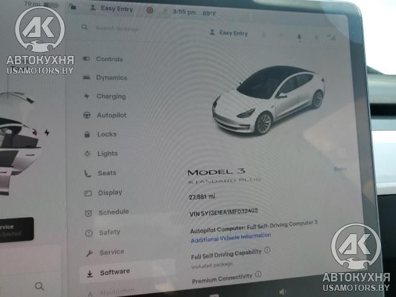396x297 pixels.
Task: Click the Lights sun icon
Action: tap(87, 153)
